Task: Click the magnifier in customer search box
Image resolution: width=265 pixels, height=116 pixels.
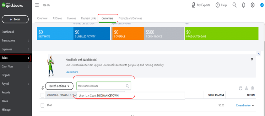Action: [127, 86]
